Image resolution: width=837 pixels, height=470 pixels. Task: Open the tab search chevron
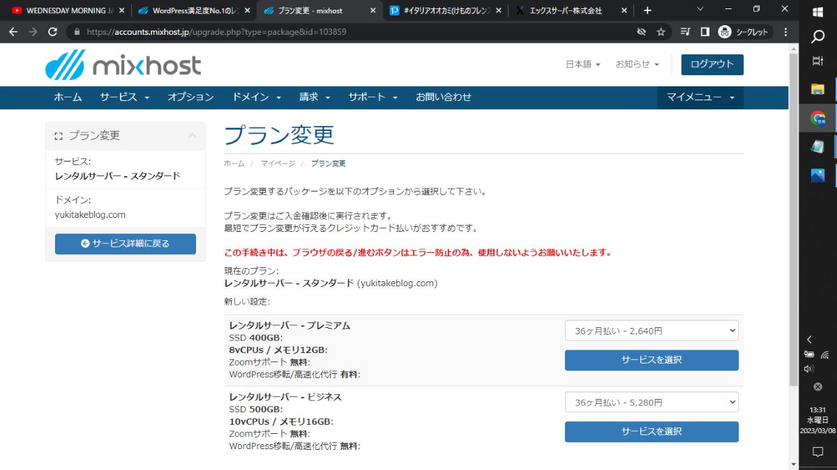click(700, 9)
